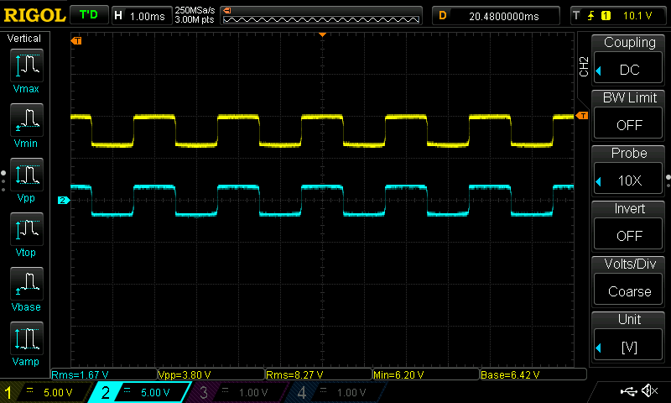
Task: Open the Unit [V] dropdown
Action: click(628, 347)
